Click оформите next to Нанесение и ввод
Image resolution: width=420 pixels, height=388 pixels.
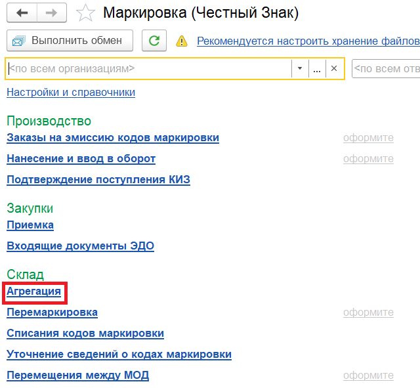click(368, 159)
